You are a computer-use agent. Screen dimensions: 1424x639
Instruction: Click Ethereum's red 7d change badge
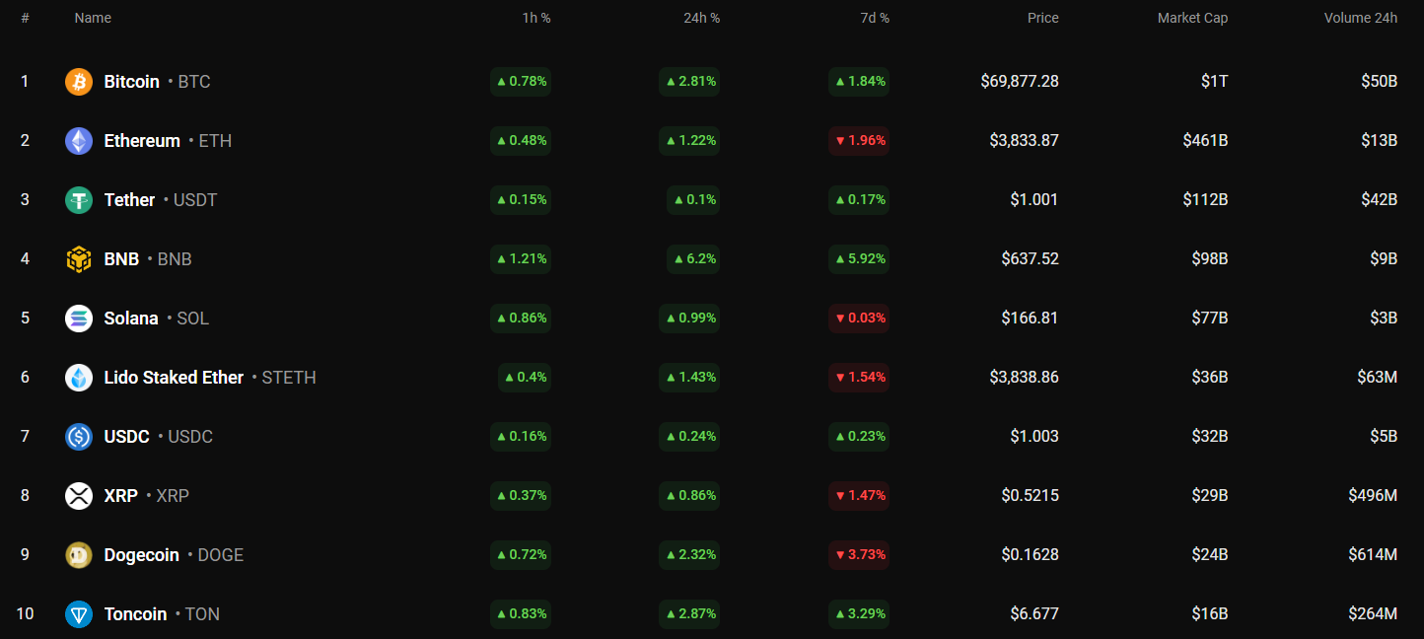point(859,141)
